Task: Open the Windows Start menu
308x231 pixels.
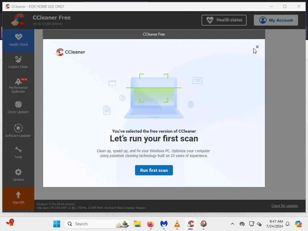Action: 57,224
